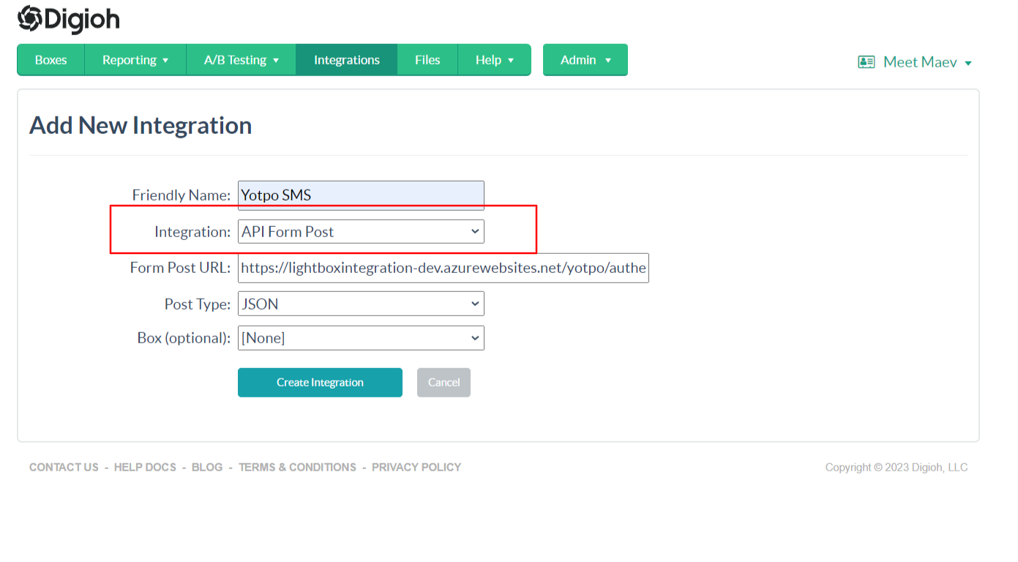Click the Create Integration button

[320, 383]
